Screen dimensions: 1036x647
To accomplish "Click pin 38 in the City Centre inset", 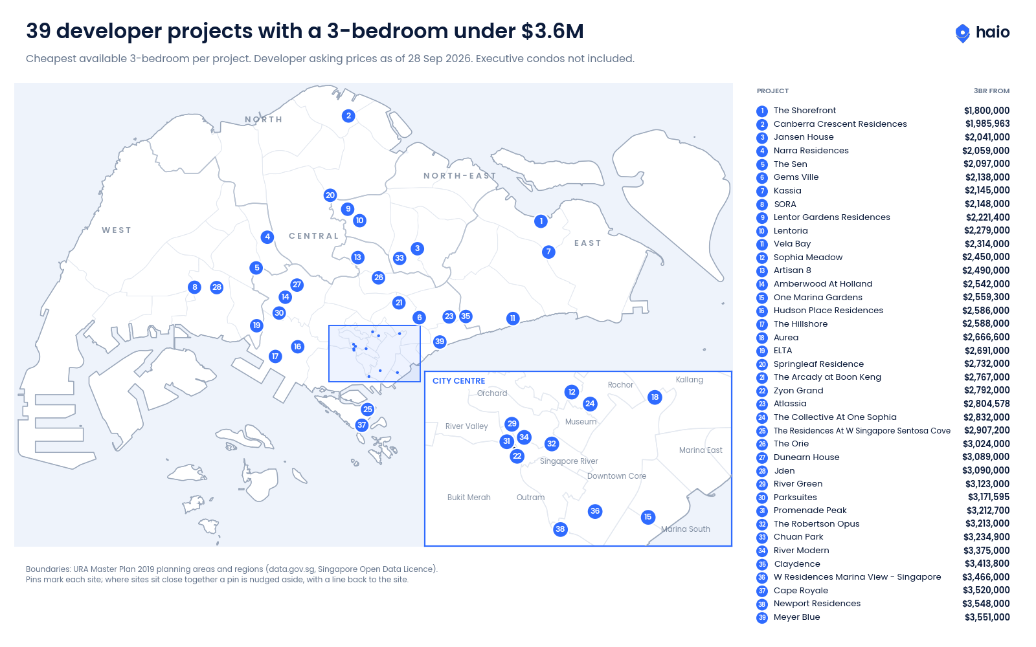I will [x=560, y=529].
